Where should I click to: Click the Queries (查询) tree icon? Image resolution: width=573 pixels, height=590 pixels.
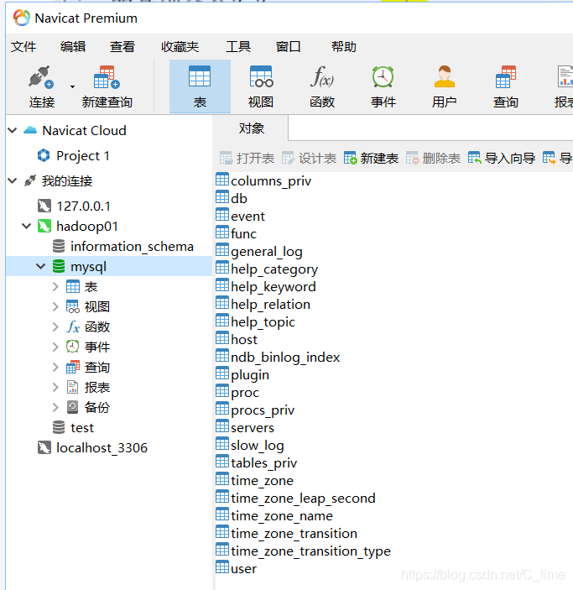(73, 367)
